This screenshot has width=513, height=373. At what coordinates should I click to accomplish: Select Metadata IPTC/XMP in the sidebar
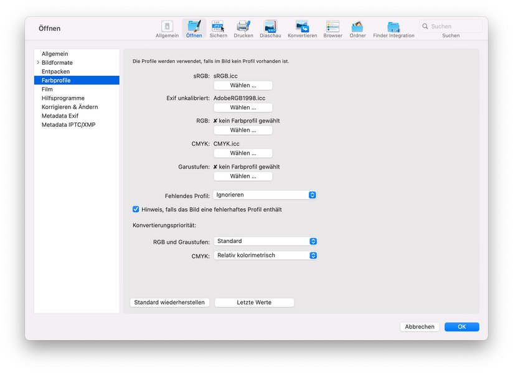coord(77,124)
